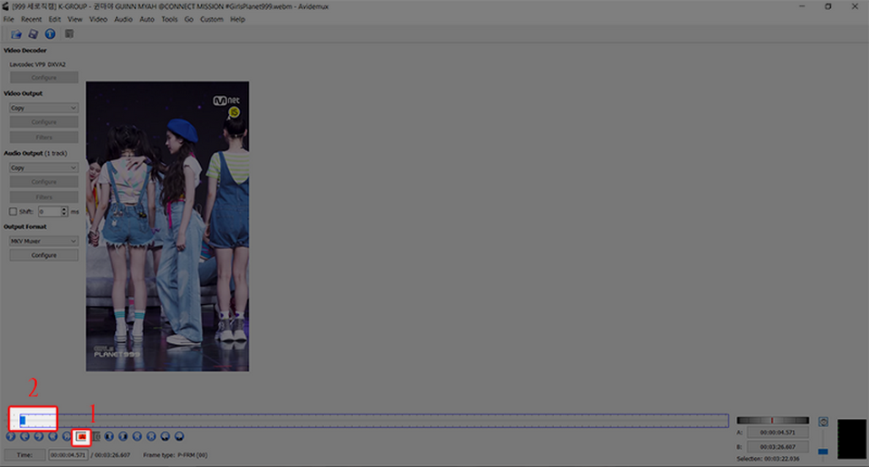Viewport: 869px width, 467px height.
Task: Click Filters under Audio Output
Action: tap(43, 197)
